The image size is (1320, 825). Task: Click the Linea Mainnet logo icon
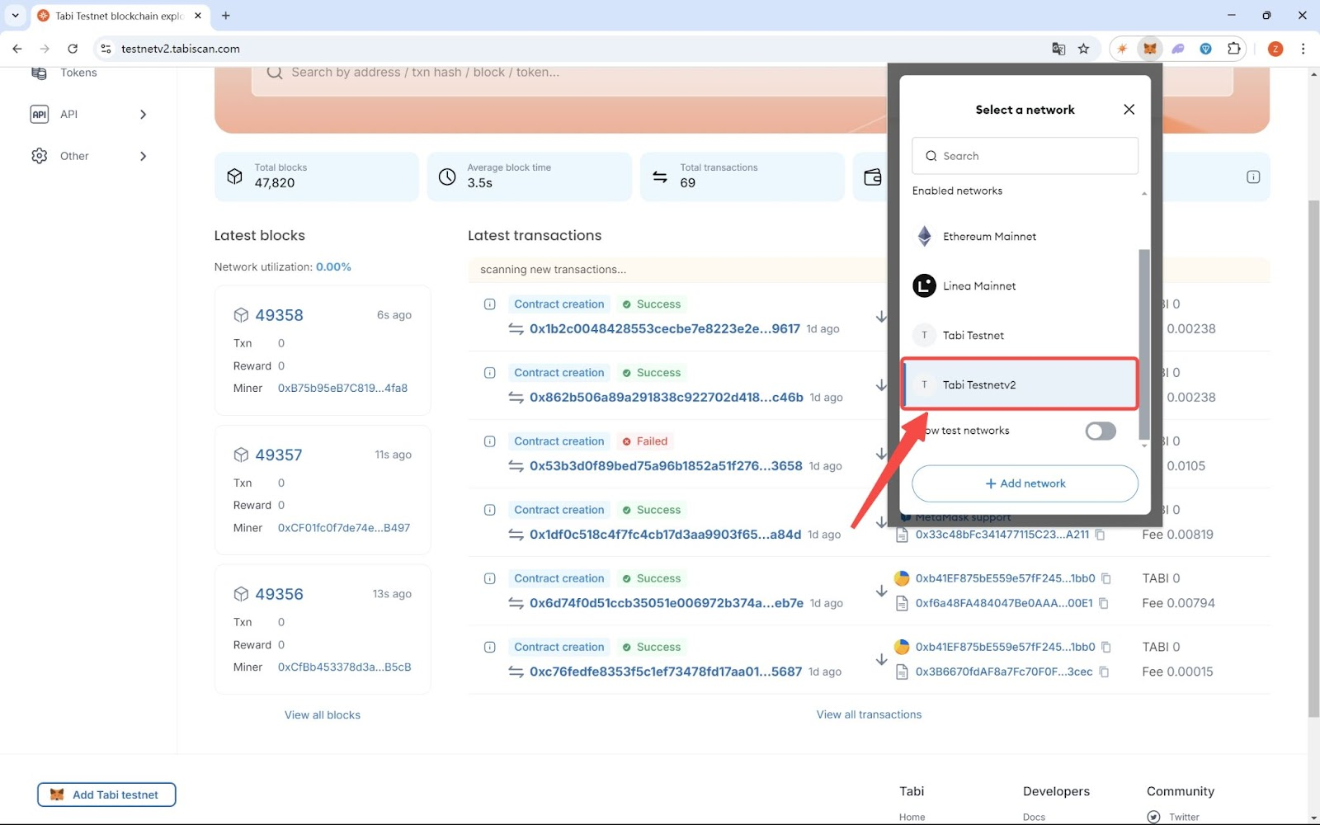click(924, 285)
